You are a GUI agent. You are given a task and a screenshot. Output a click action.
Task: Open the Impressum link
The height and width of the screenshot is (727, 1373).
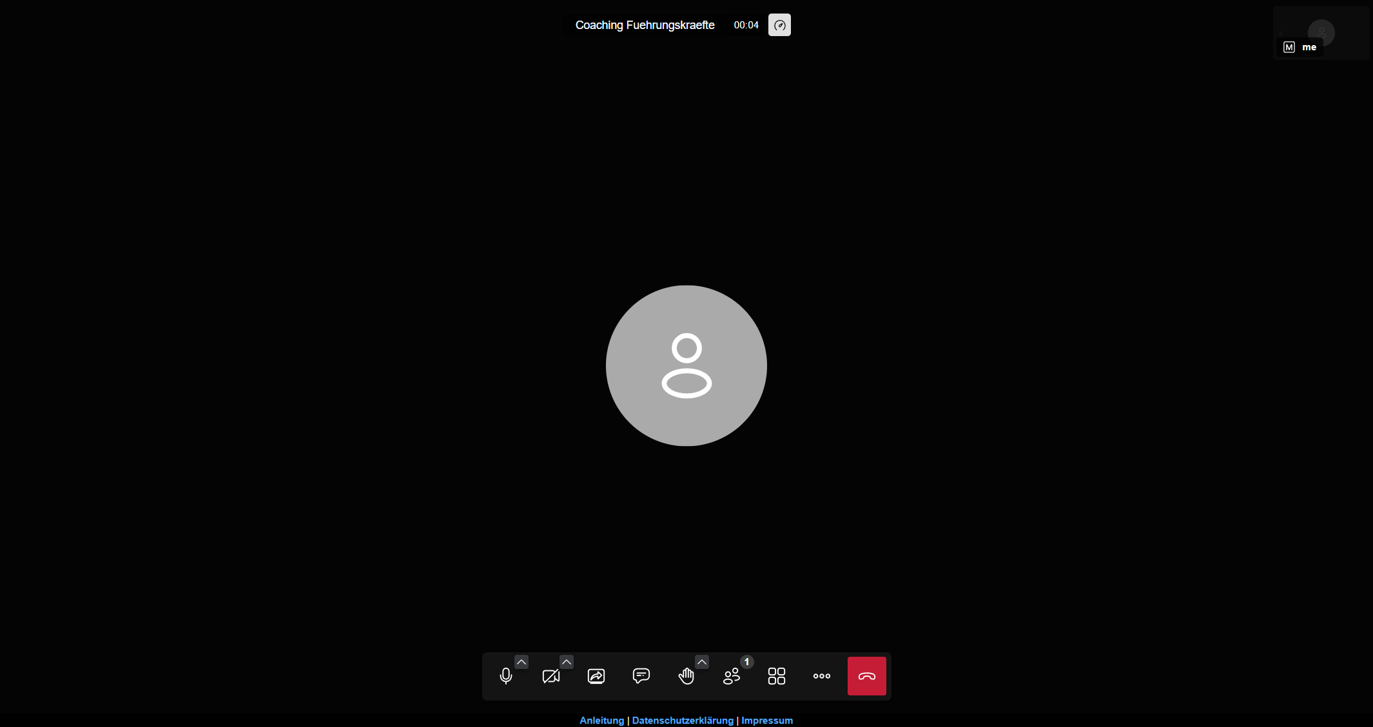767,721
